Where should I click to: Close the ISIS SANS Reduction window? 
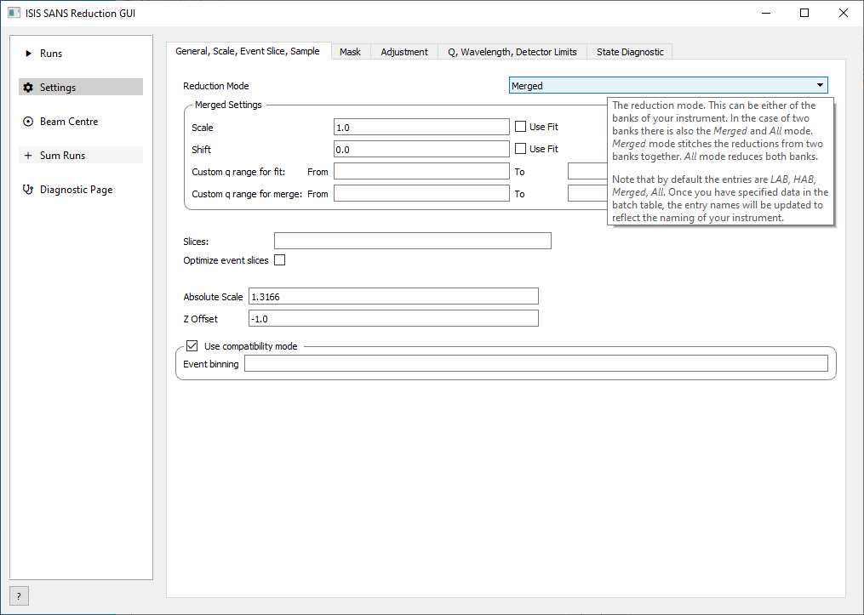tap(843, 13)
